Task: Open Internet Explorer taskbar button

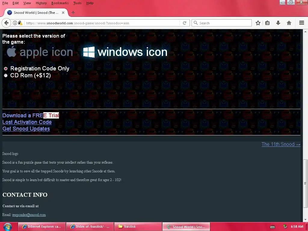Action: click(42, 227)
